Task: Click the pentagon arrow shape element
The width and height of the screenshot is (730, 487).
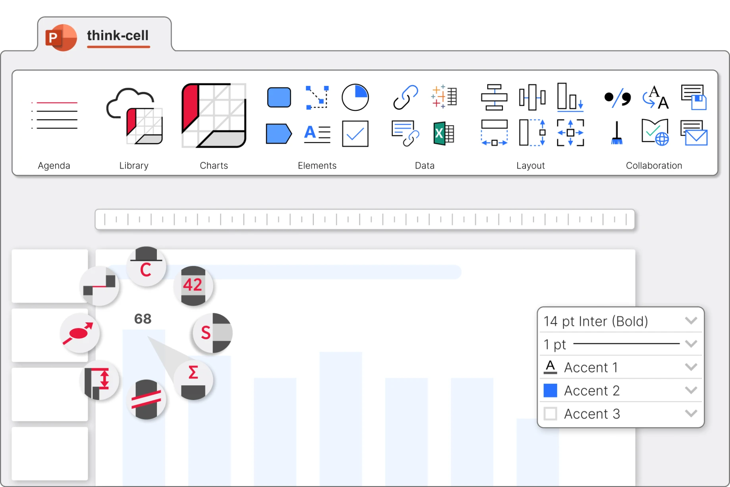Action: click(279, 134)
